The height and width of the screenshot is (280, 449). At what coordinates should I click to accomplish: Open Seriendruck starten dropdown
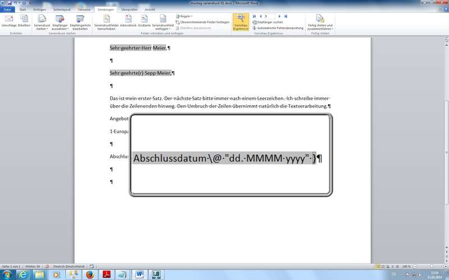42,22
